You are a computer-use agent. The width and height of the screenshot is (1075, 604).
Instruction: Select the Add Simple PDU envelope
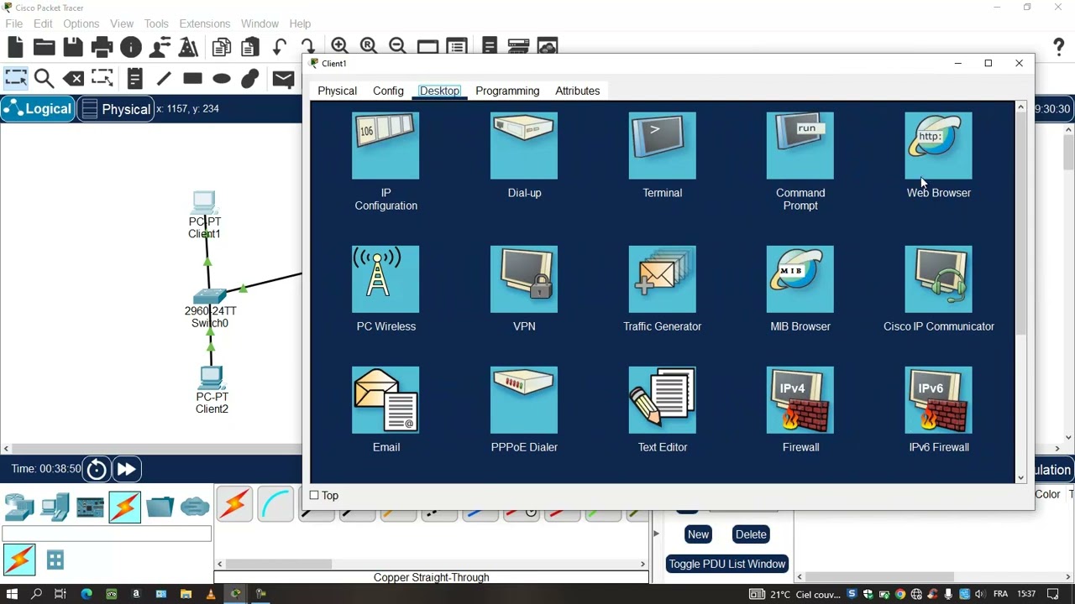pyautogui.click(x=283, y=79)
